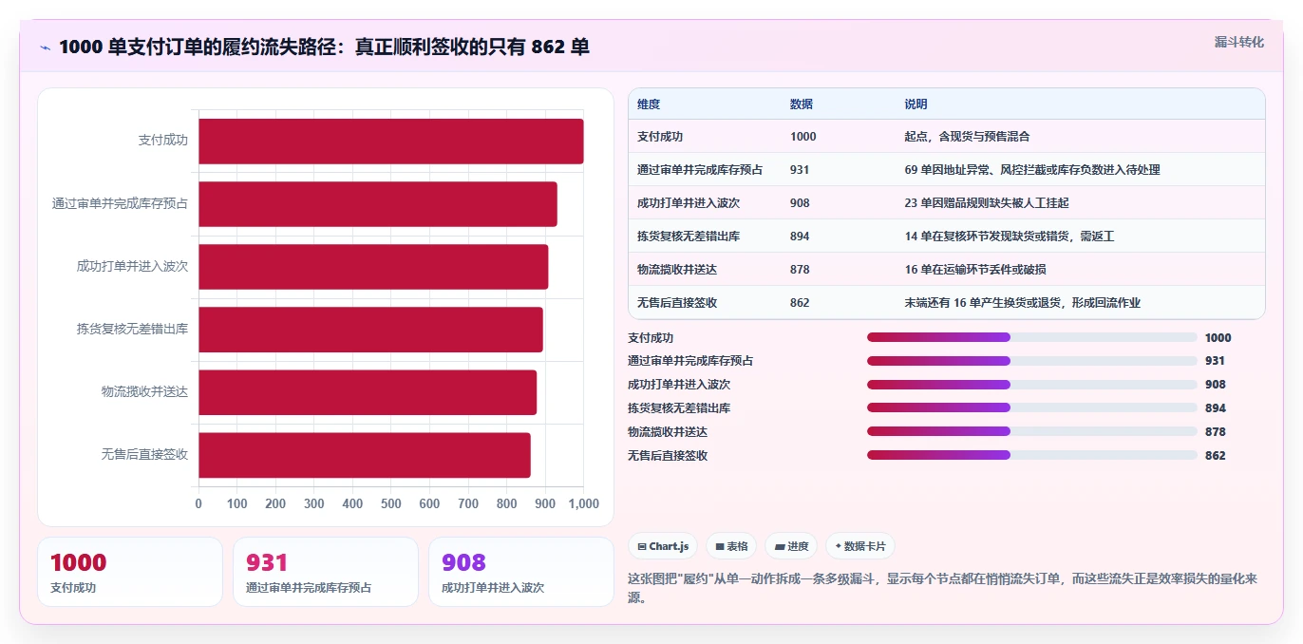The image size is (1303, 644).
Task: Click the 1,000 tick on the x-axis
Action: point(583,503)
